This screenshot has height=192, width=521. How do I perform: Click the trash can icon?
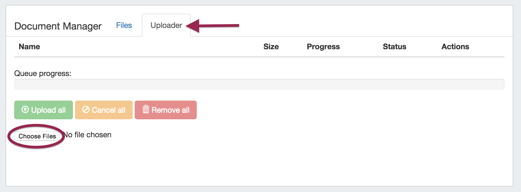(x=146, y=110)
